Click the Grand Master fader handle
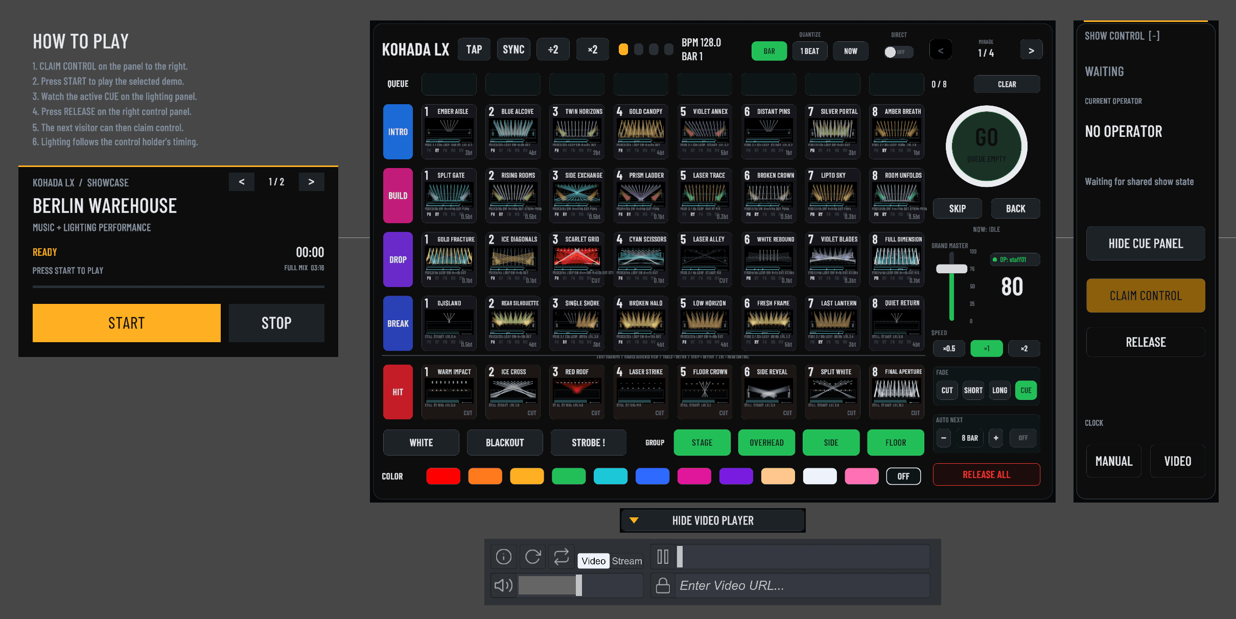The width and height of the screenshot is (1236, 619). (951, 269)
